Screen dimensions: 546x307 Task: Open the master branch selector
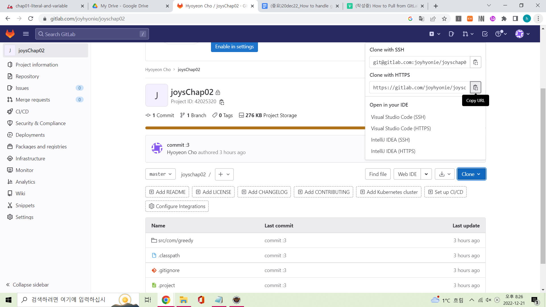tap(160, 174)
